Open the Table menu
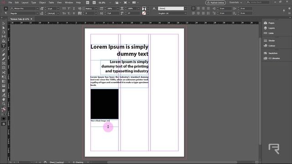The height and width of the screenshot is (164, 292). [x=51, y=3]
